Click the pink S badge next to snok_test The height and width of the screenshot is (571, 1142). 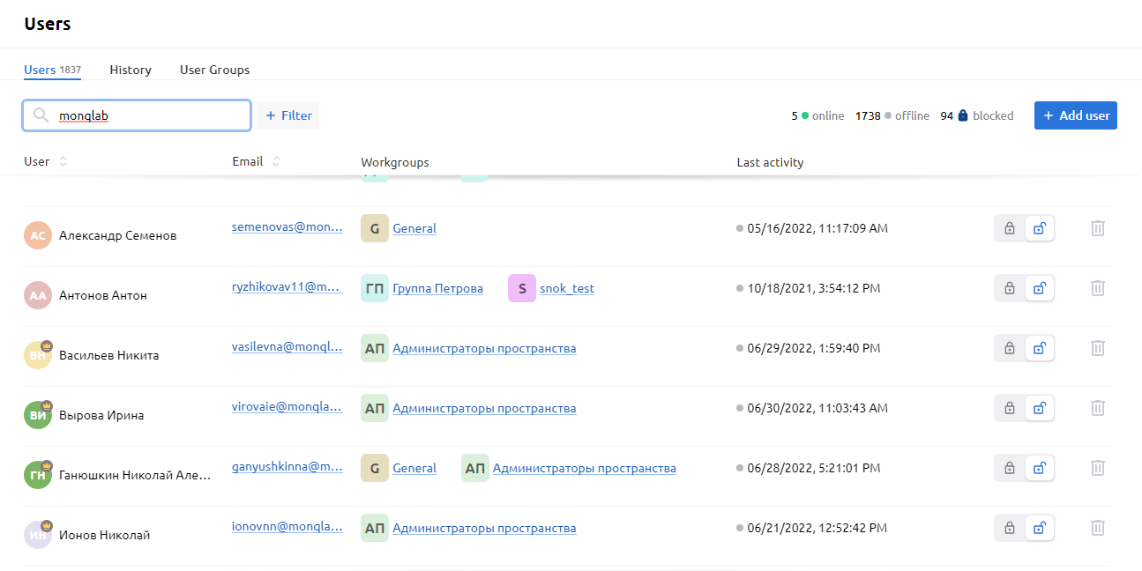point(522,288)
